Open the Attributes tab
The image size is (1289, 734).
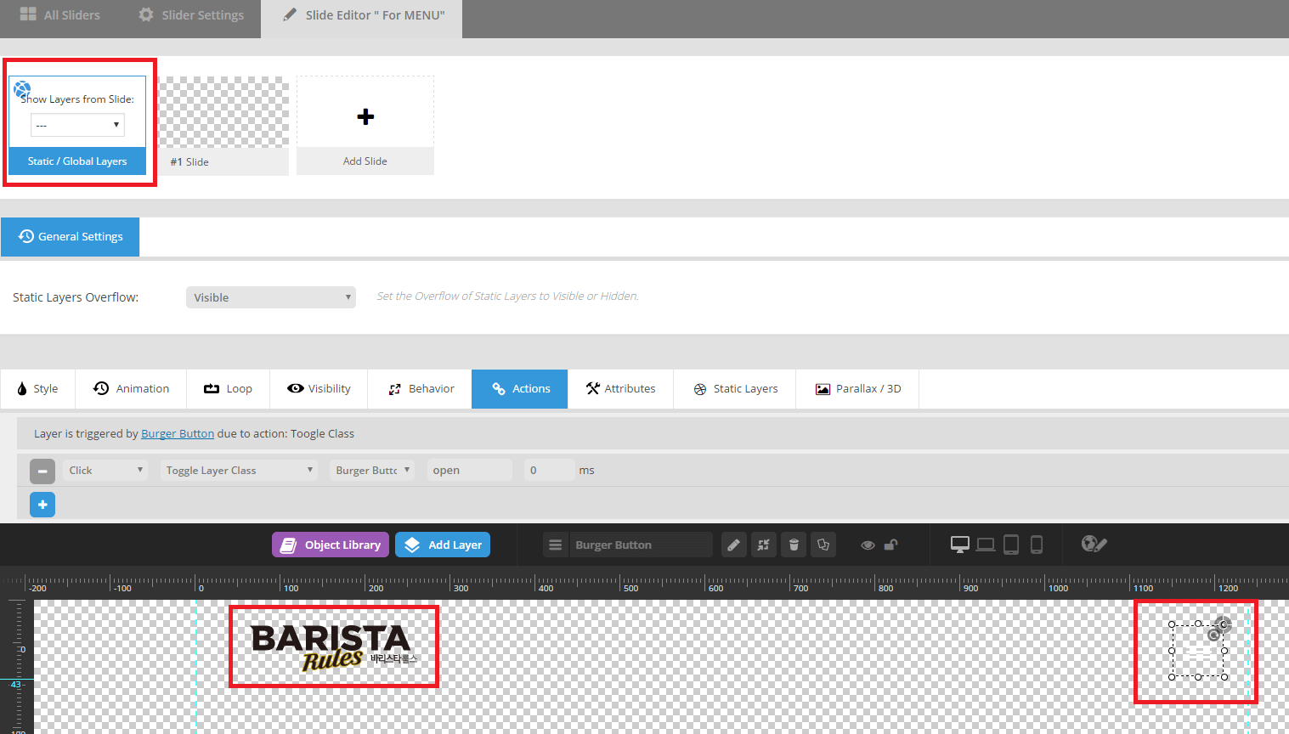(x=620, y=389)
